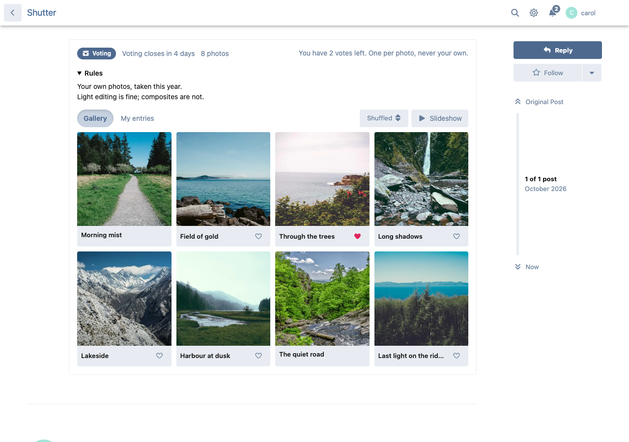Open the Morning mist photo
This screenshot has height=442, width=629.
[x=124, y=179]
